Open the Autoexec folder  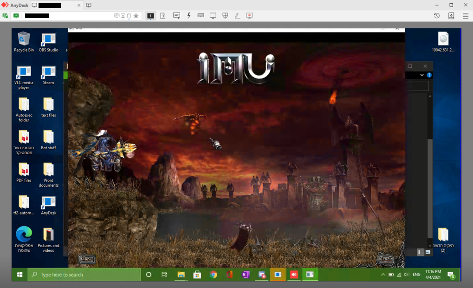[24, 110]
